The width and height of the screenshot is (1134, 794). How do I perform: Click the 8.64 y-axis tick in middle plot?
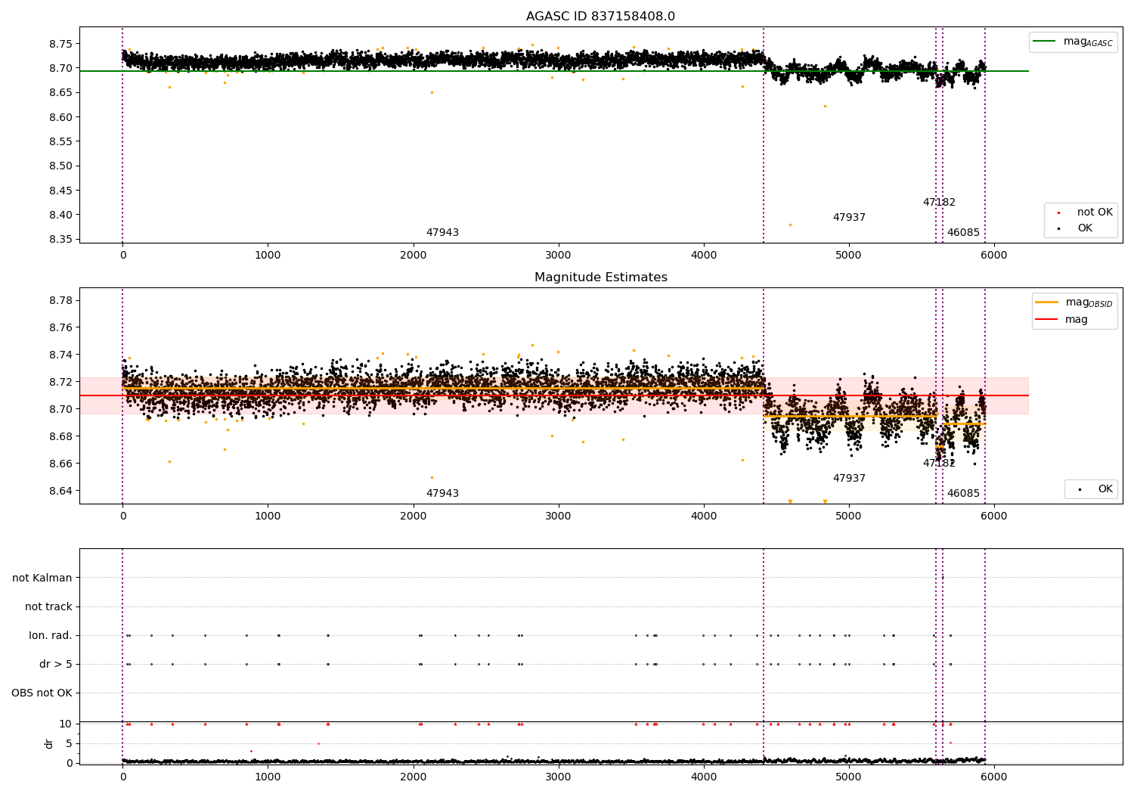[x=60, y=491]
